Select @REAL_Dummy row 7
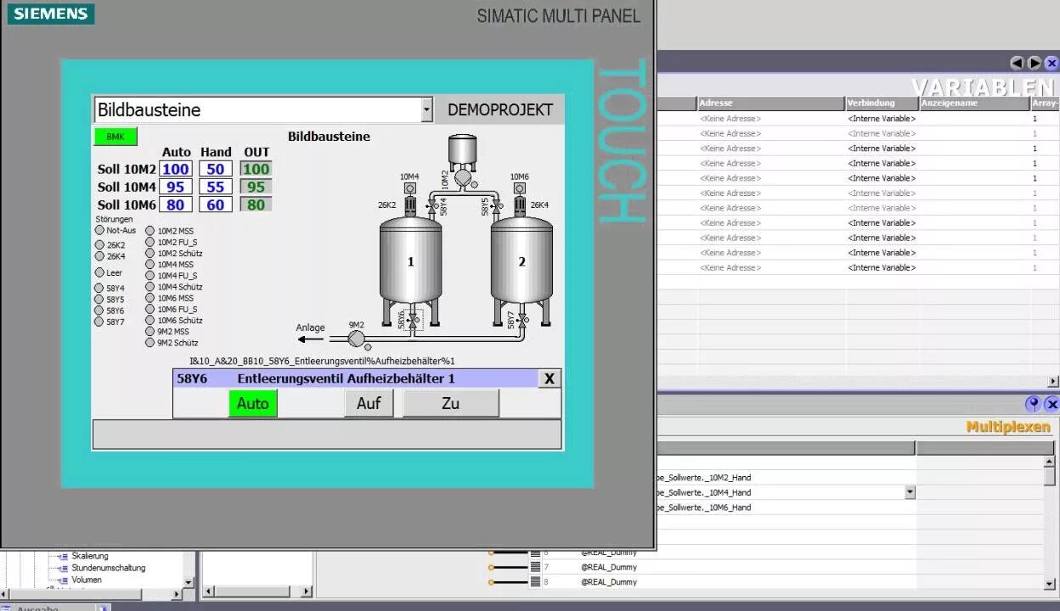The height and width of the screenshot is (611, 1060). tap(608, 567)
